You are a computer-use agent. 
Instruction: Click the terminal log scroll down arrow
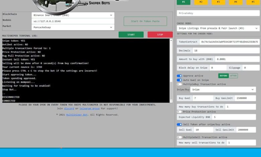point(171,101)
